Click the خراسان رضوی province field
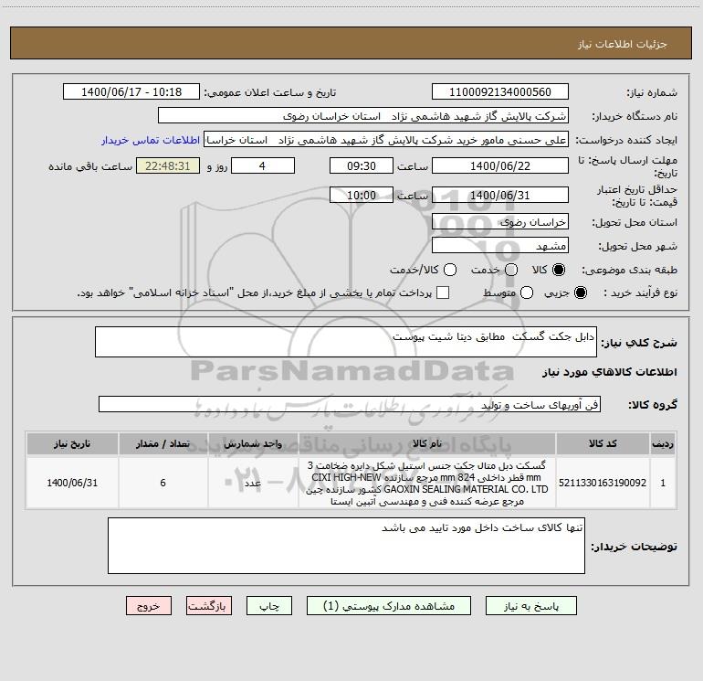703x681 pixels. click(500, 221)
